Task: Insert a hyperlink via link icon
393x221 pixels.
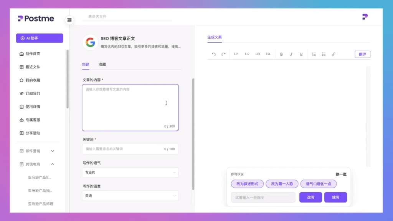Action: [334, 54]
